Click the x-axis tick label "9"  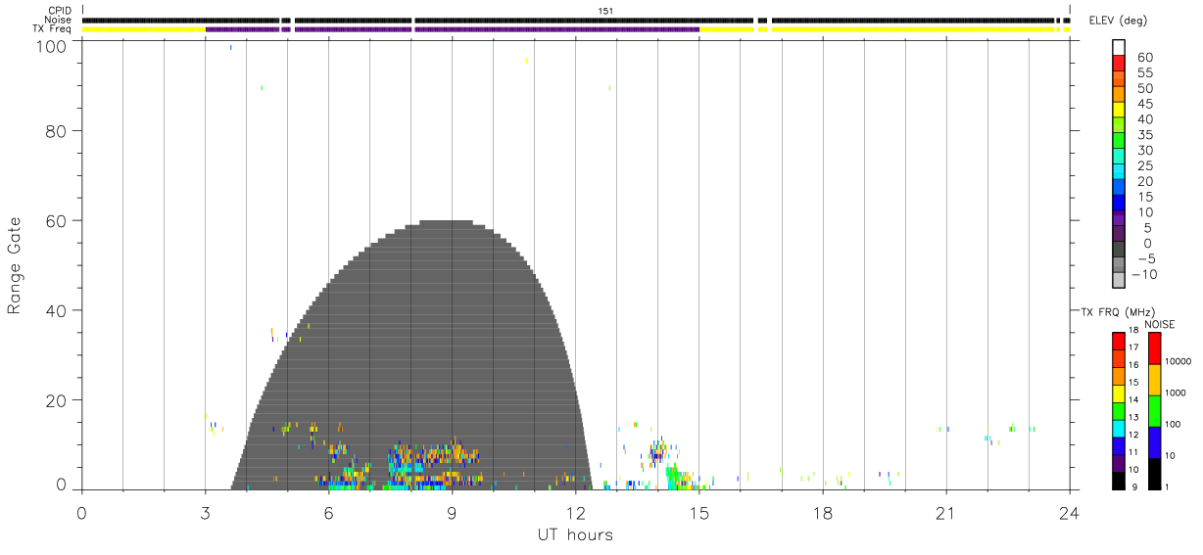point(452,513)
